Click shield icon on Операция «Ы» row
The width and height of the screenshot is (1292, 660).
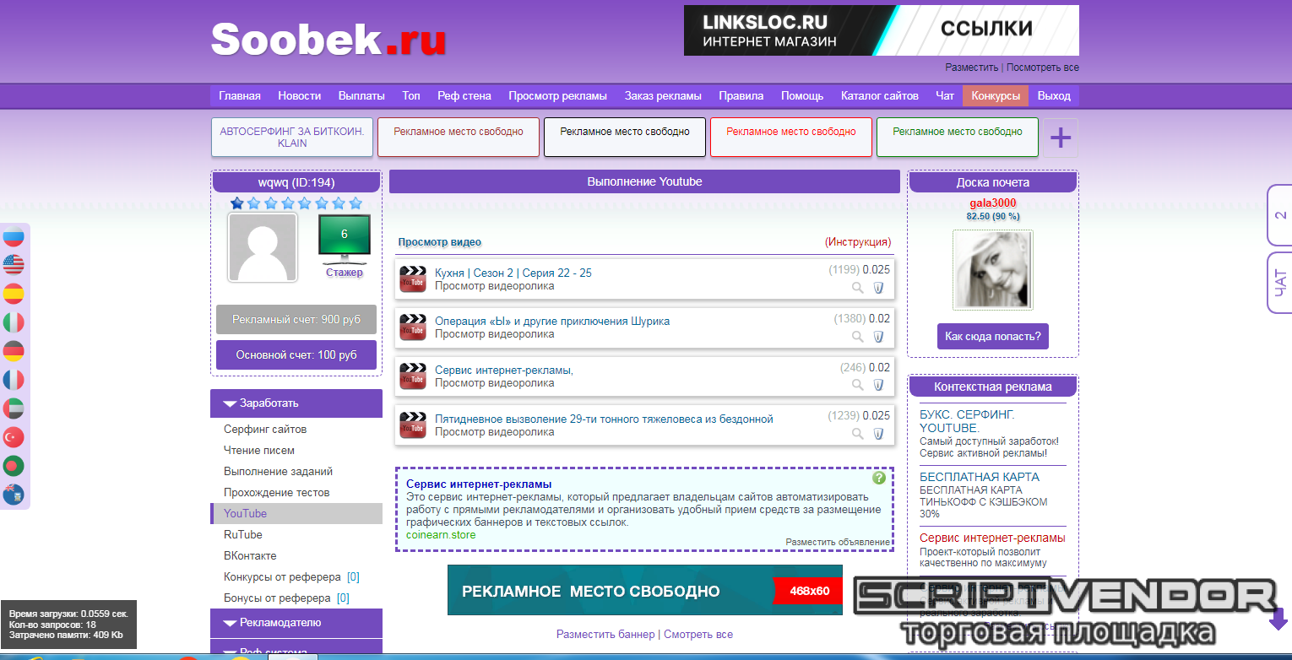pos(878,337)
